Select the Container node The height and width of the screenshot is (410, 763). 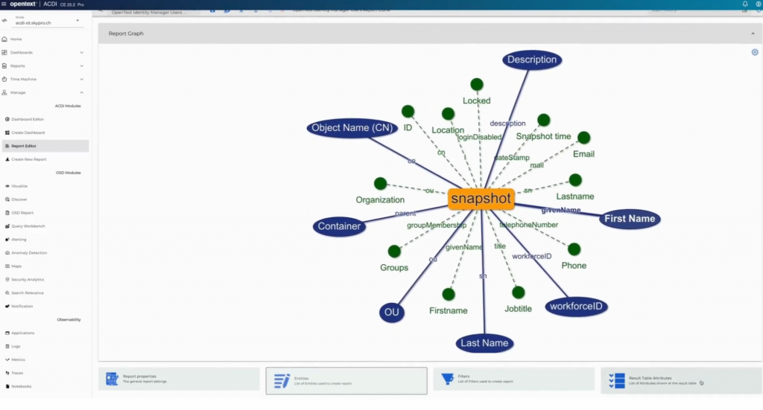point(339,226)
